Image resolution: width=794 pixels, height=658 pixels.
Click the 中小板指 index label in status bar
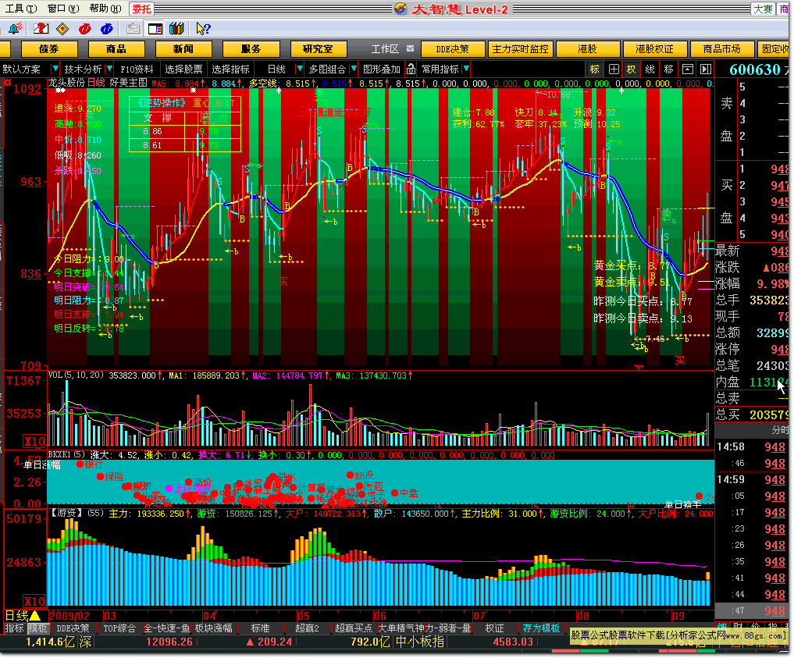click(420, 642)
